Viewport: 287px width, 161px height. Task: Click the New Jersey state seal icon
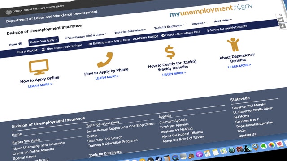[x=9, y=12]
